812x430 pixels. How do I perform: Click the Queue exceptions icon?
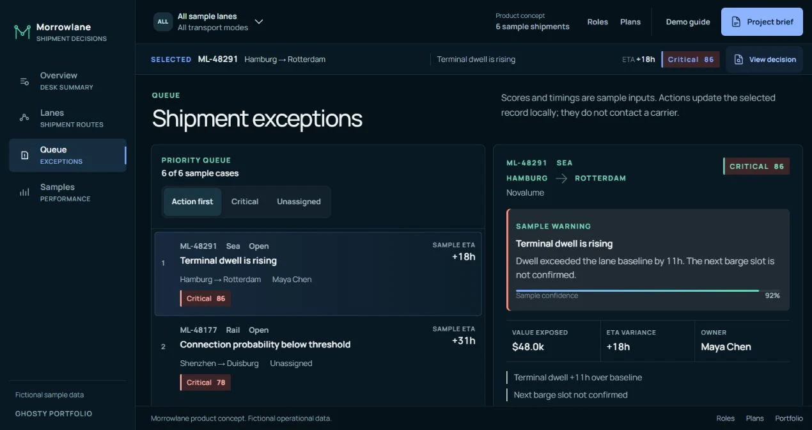pyautogui.click(x=24, y=155)
